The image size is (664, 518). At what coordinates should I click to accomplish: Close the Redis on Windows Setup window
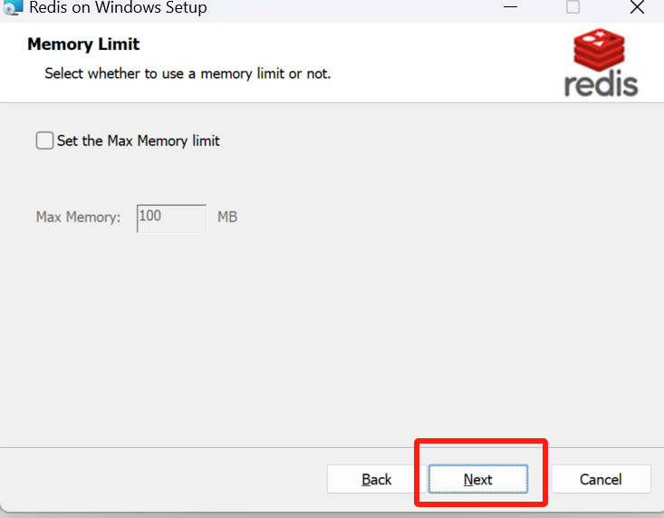637,7
